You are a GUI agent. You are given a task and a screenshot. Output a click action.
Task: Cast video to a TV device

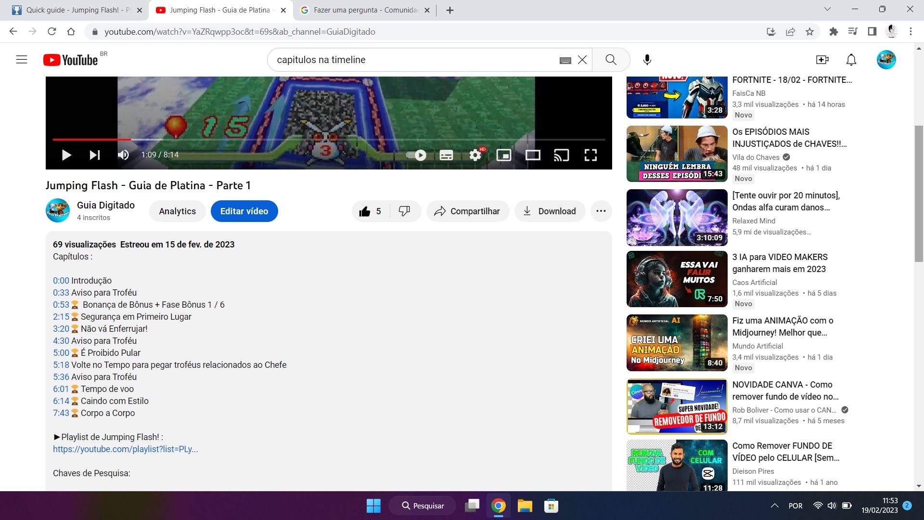[562, 155]
